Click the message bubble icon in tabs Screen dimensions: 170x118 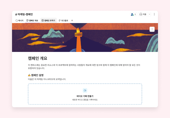point(16,20)
